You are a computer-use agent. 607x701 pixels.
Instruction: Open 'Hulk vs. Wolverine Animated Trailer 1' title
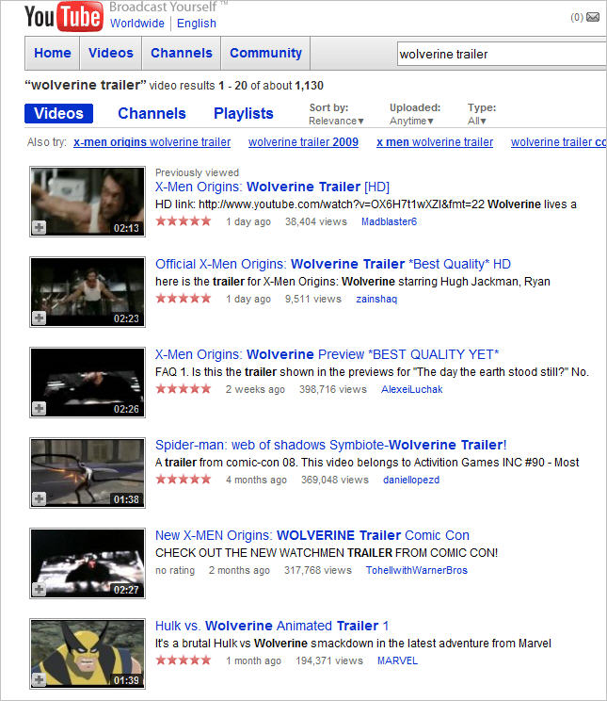(272, 626)
